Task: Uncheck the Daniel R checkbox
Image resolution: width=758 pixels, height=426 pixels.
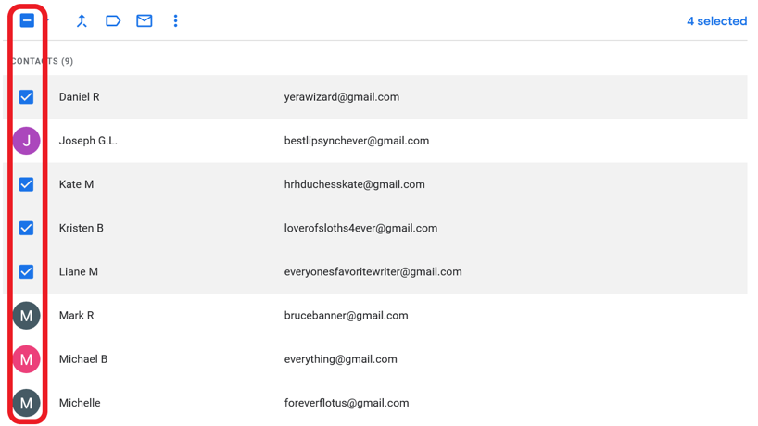Action: click(x=26, y=97)
